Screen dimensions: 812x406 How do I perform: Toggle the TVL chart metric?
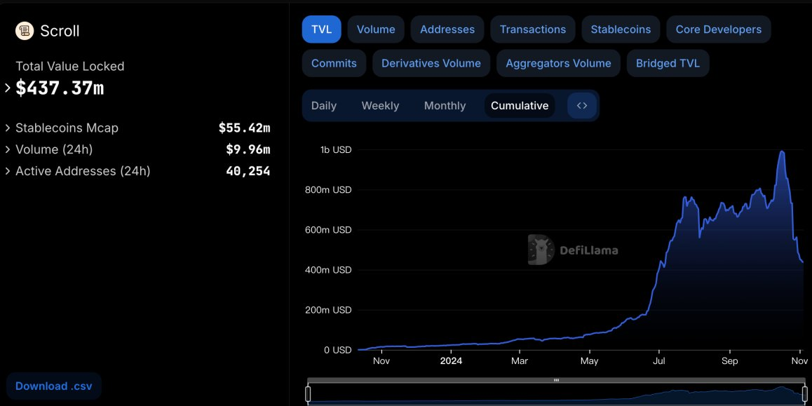click(x=322, y=29)
